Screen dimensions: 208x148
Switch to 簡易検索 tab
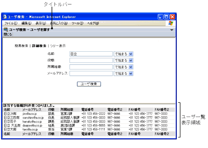21,46
